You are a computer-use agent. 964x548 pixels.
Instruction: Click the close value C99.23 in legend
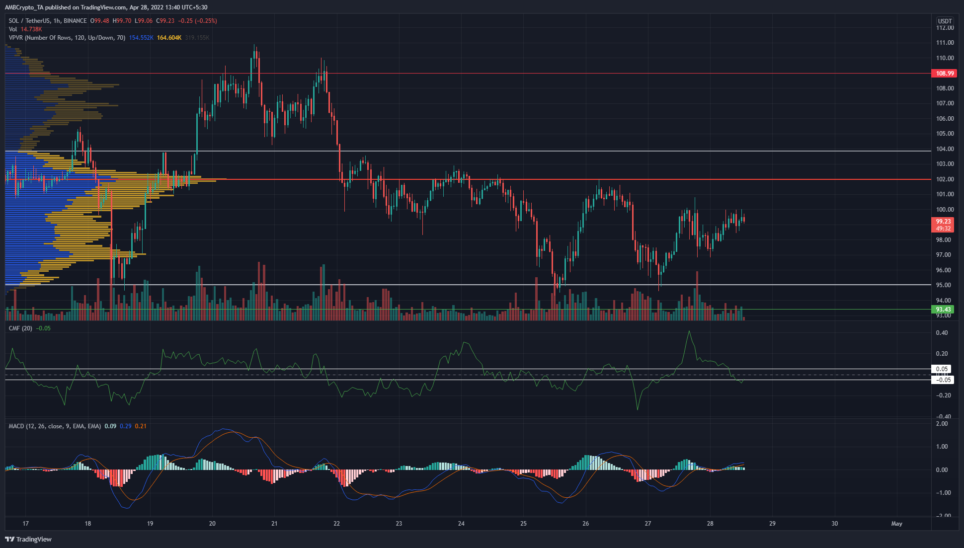click(x=165, y=21)
